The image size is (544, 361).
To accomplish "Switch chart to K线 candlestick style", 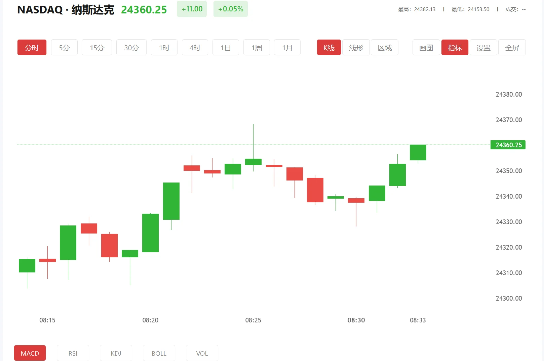I will 328,47.
